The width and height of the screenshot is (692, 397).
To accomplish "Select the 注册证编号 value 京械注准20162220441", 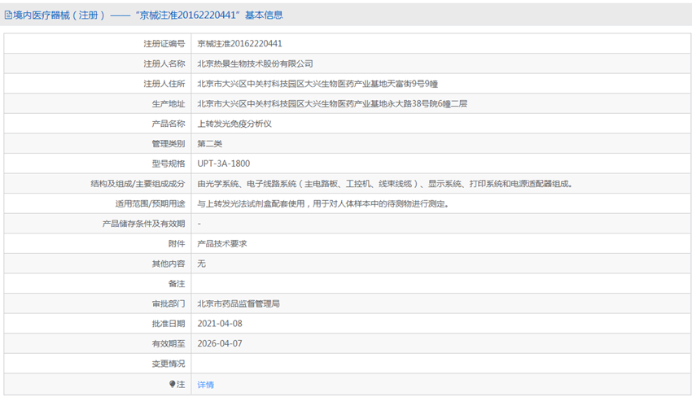I will point(239,44).
